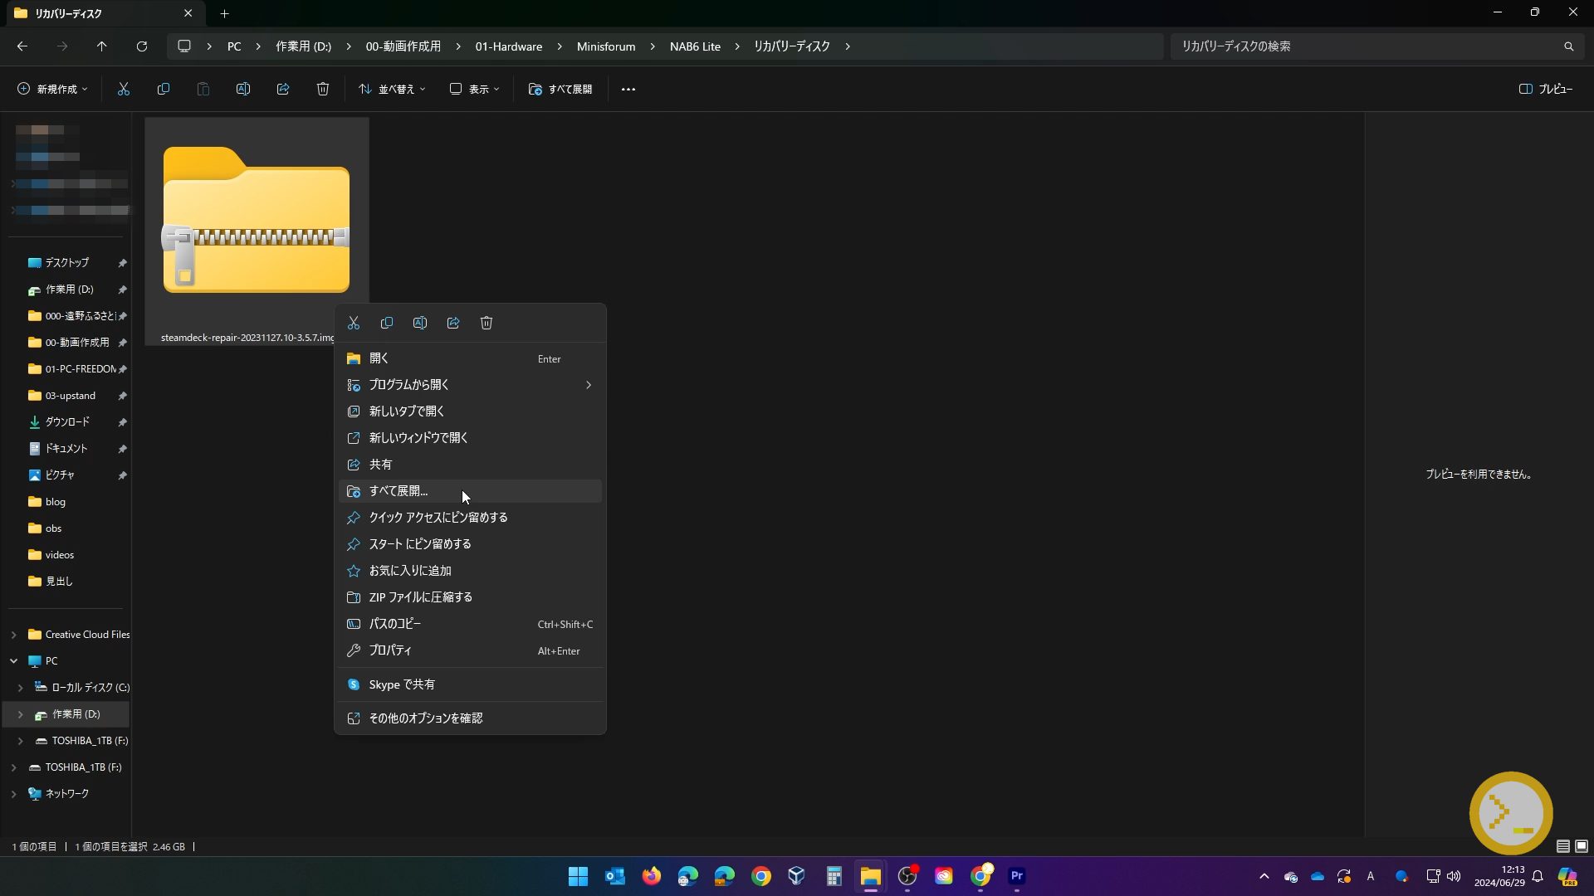Switch to large icons view layout
Screen dimensions: 1594x896
click(x=1582, y=846)
